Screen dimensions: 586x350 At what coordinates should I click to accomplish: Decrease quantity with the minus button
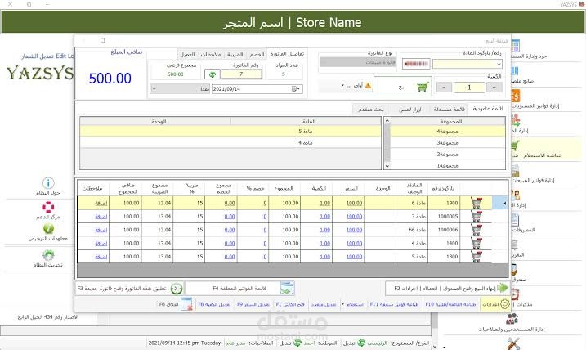click(444, 87)
